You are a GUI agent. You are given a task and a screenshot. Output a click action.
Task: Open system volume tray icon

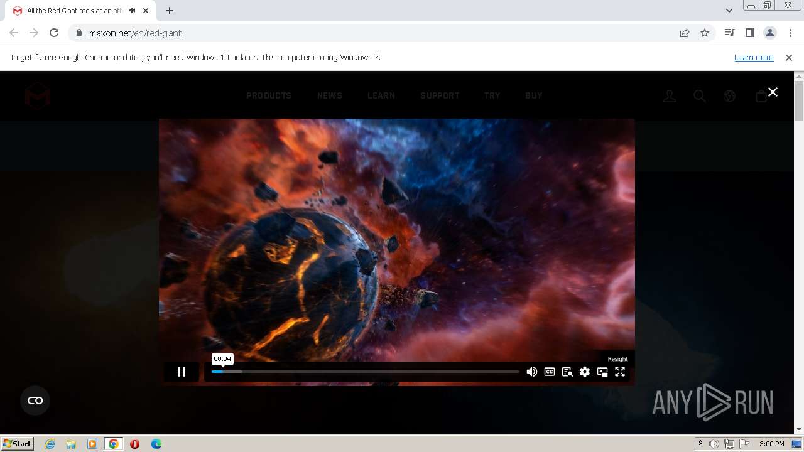[x=714, y=444]
